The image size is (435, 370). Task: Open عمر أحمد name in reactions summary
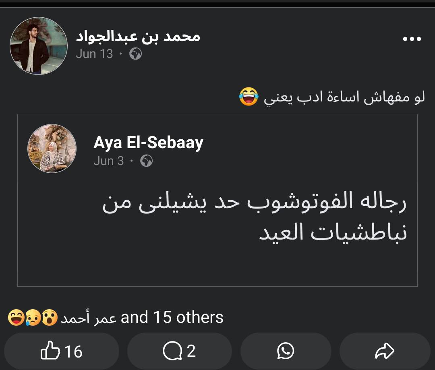[89, 318]
